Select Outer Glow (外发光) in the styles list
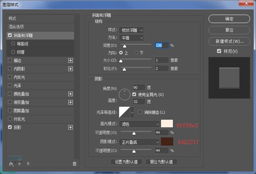256x174 pixels. [x=19, y=119]
